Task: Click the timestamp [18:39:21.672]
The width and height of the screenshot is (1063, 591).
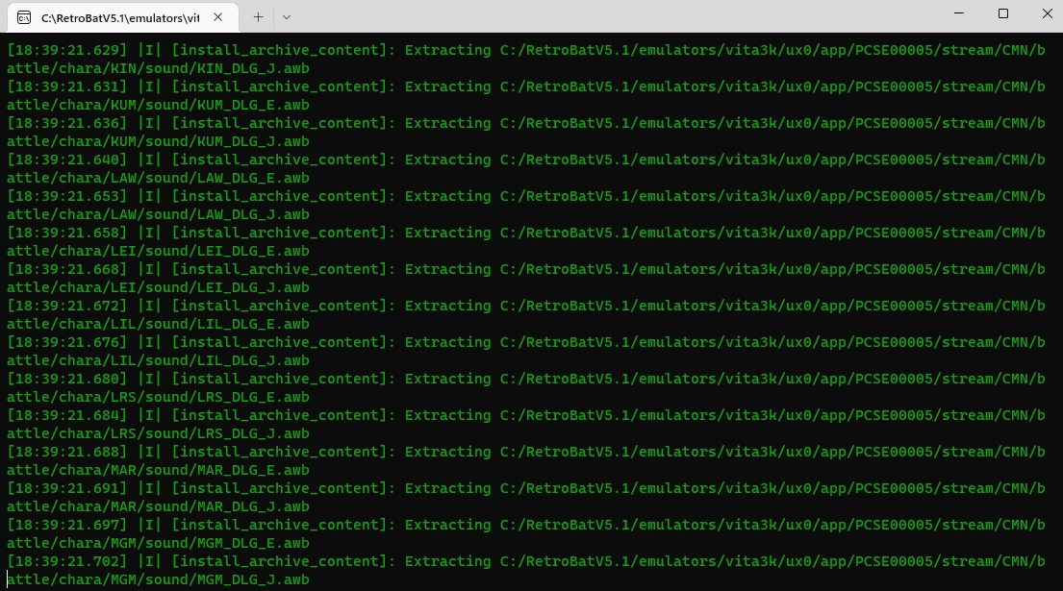Action: 67,306
